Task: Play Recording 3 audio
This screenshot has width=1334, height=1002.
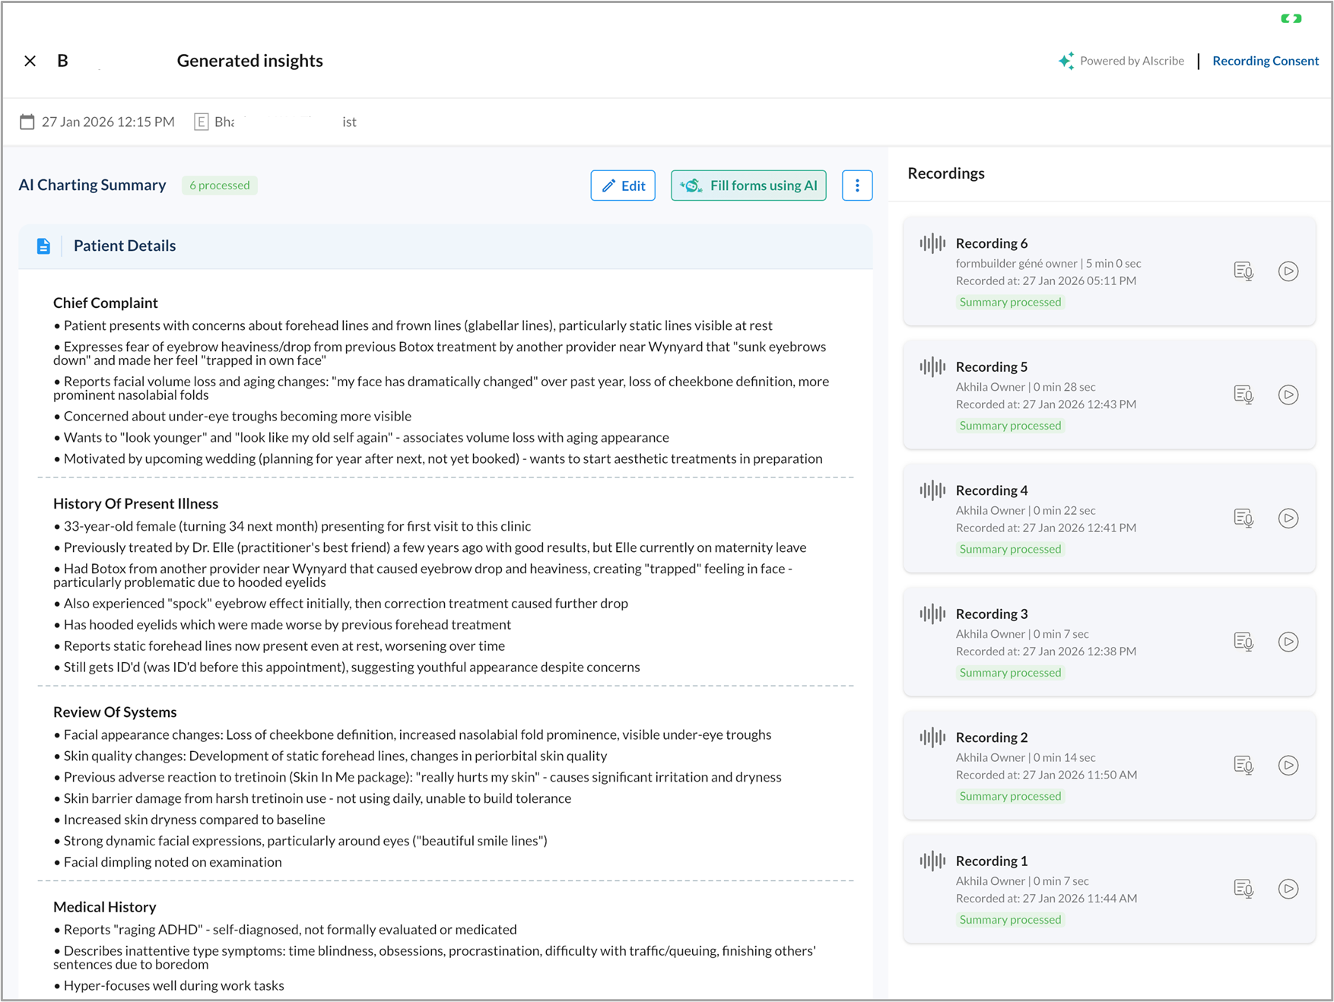Action: pos(1288,642)
